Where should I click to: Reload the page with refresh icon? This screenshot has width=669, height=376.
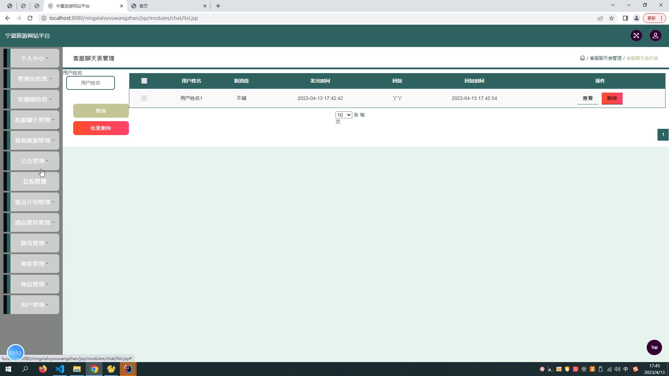[x=30, y=18]
